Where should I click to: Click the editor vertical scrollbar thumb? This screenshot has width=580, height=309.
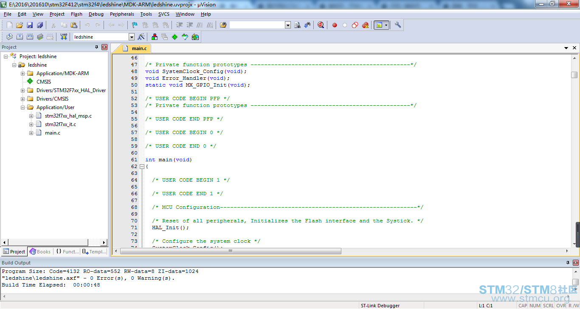click(x=574, y=75)
